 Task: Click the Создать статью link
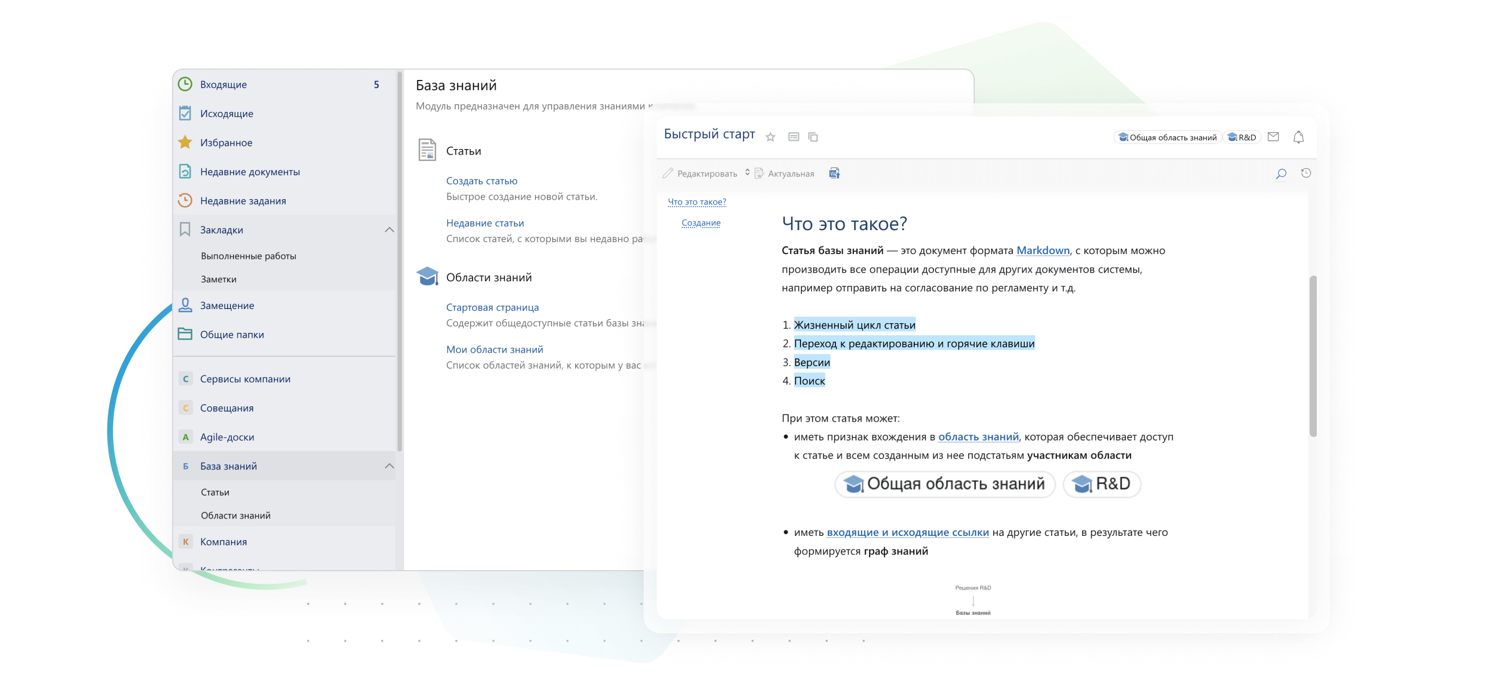coord(481,181)
